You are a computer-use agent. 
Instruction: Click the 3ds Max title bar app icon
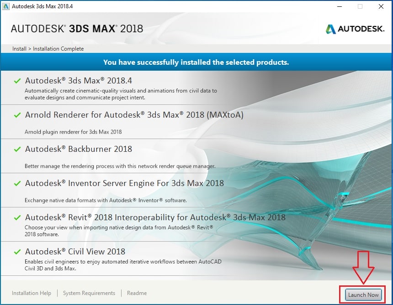[5, 6]
